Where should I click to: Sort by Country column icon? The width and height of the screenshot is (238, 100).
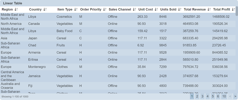[45, 10]
